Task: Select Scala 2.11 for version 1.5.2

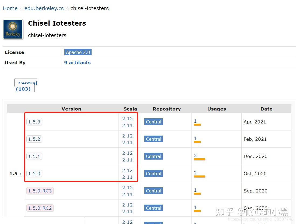Action: tap(127, 143)
